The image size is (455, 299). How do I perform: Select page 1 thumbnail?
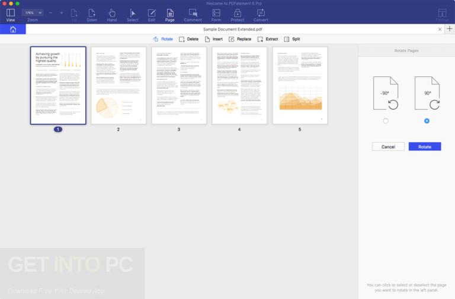58,85
